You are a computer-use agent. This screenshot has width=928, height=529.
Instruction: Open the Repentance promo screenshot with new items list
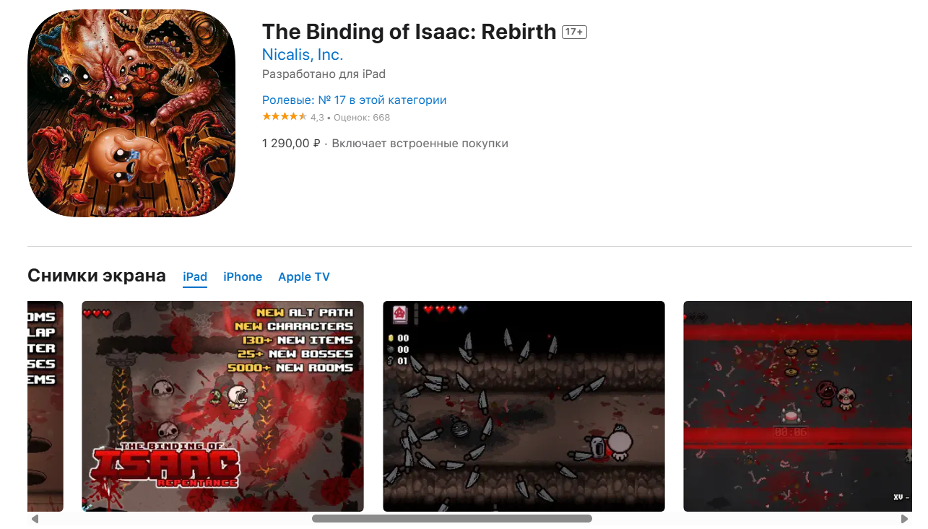222,406
